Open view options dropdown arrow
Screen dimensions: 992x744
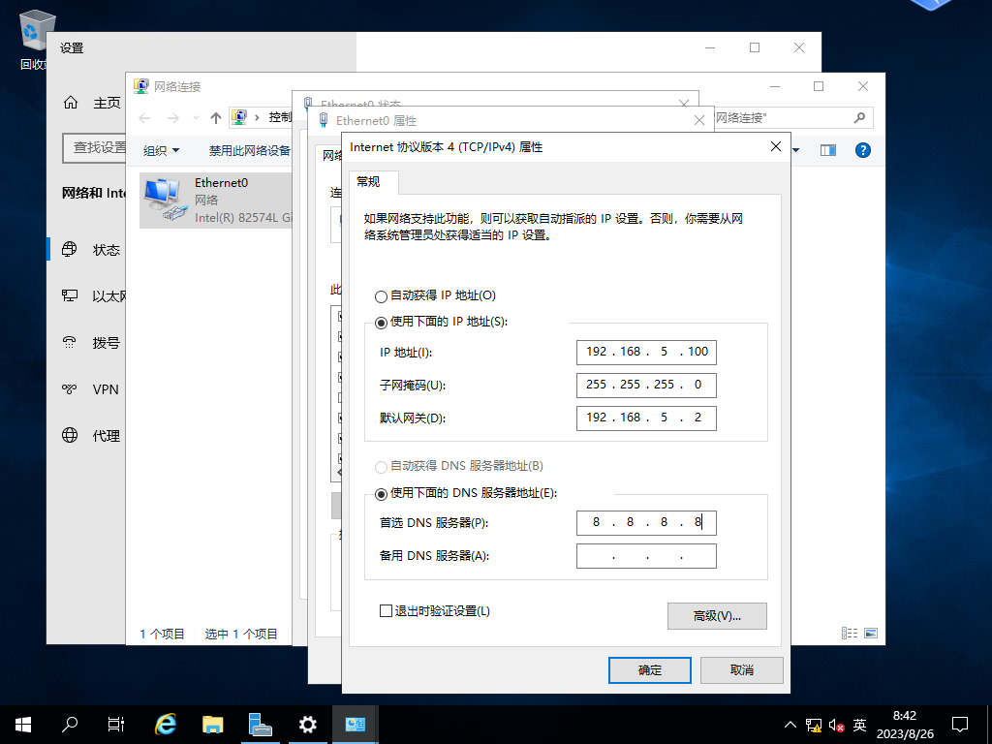pyautogui.click(x=796, y=150)
